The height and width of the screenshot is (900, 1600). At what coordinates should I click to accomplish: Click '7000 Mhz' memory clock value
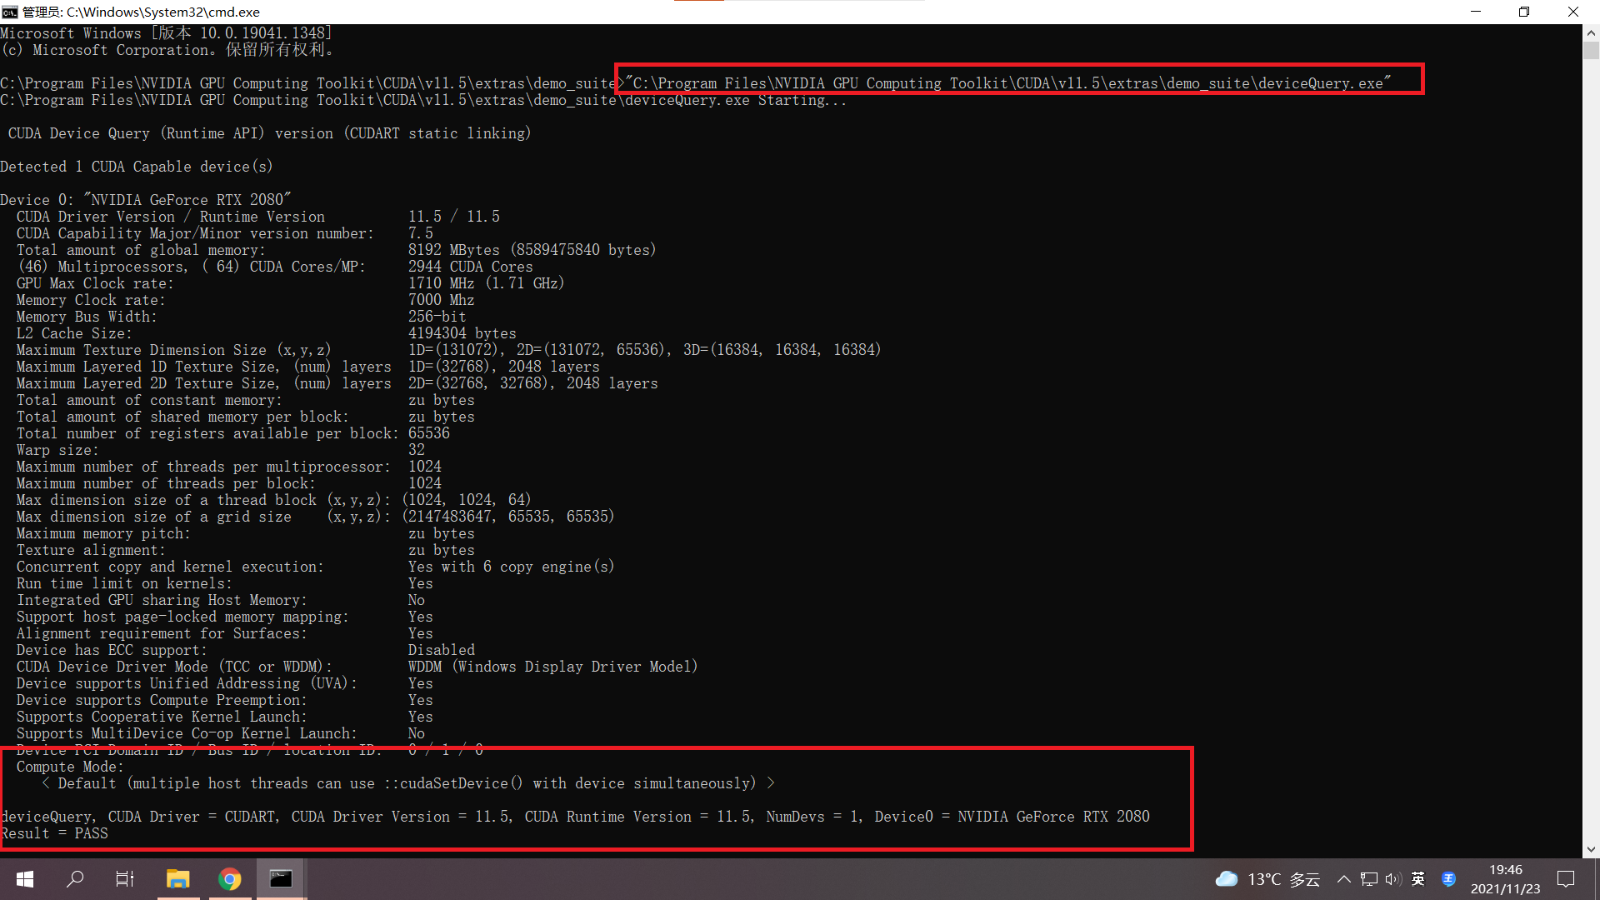[441, 300]
